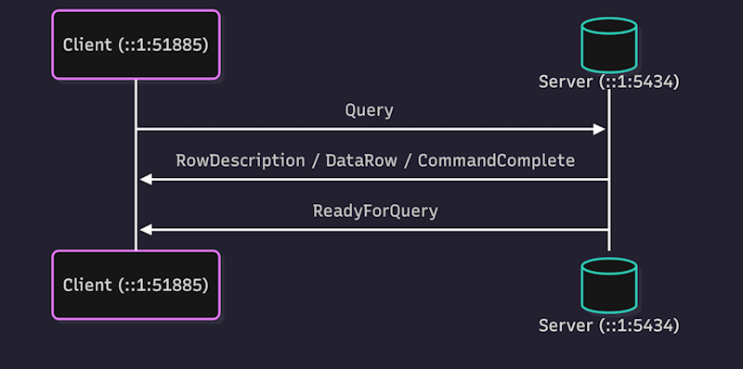The height and width of the screenshot is (369, 743).
Task: Click the top Server database cylinder icon
Action: pos(609,45)
